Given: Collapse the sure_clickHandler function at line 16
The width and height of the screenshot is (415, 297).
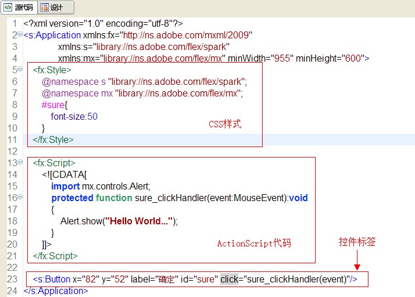Looking at the screenshot, I should [x=20, y=197].
